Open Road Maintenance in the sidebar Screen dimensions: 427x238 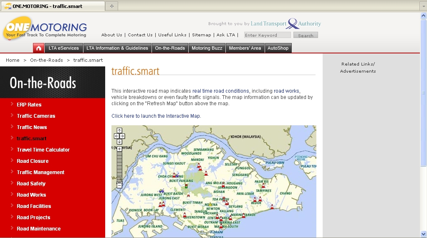coord(39,229)
